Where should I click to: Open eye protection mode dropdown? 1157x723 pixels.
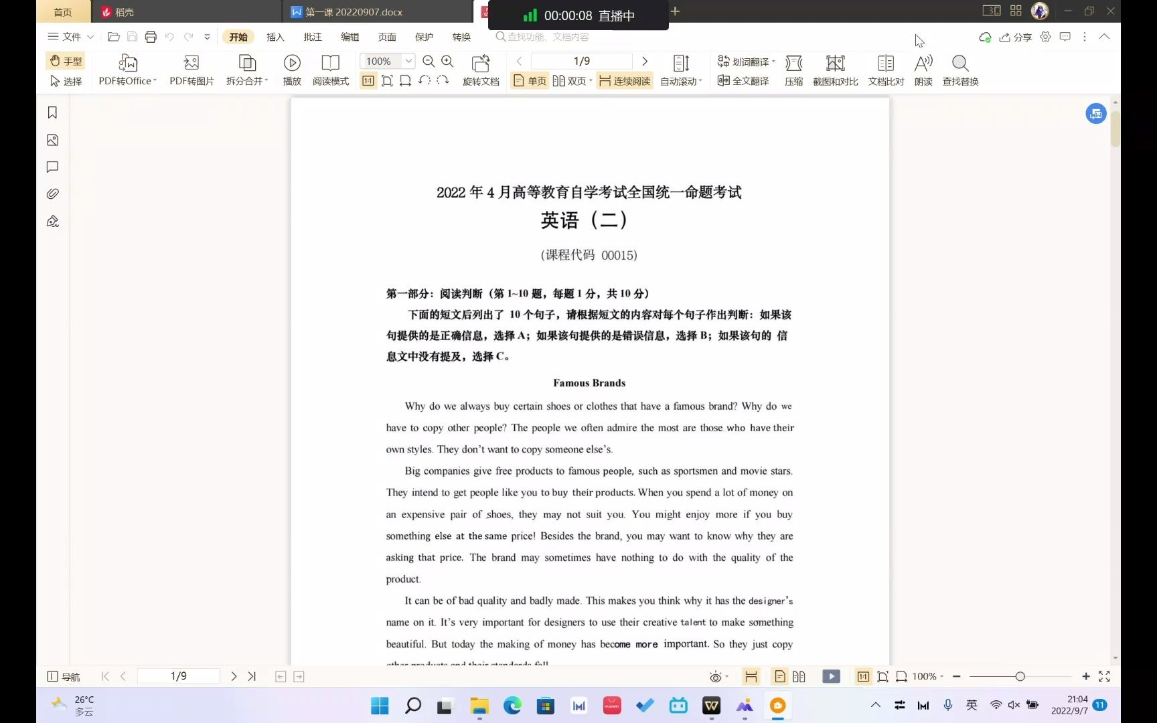(718, 677)
